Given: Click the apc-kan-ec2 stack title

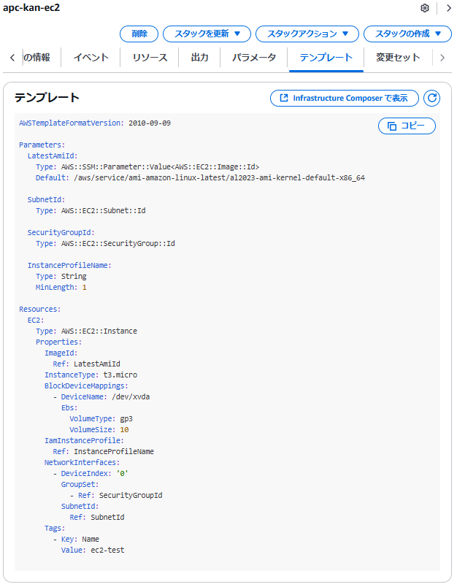Looking at the screenshot, I should [x=31, y=7].
